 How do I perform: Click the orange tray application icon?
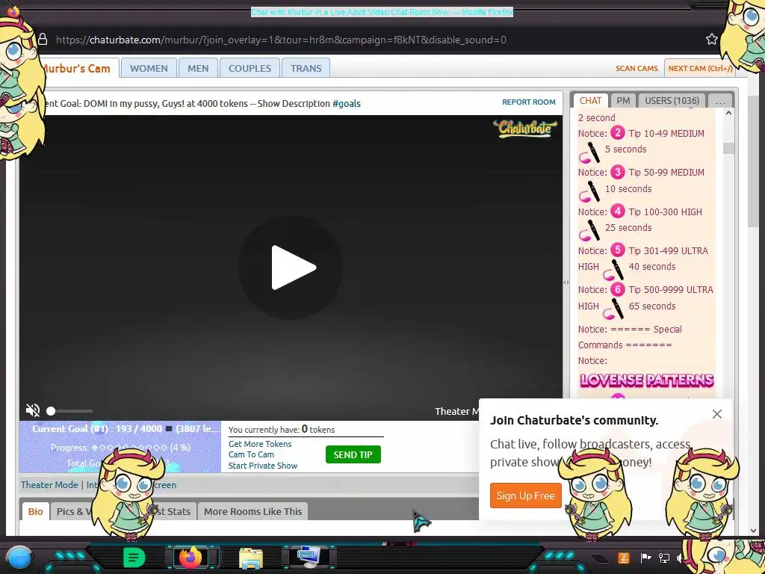(x=623, y=558)
